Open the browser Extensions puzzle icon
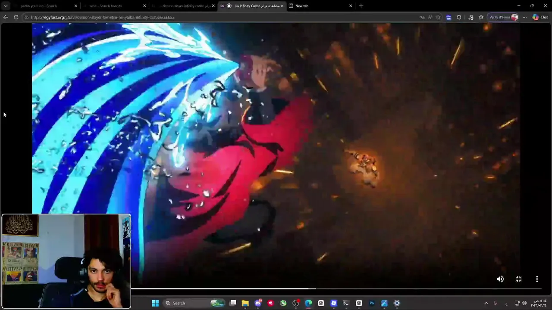The image size is (552, 310). click(459, 17)
